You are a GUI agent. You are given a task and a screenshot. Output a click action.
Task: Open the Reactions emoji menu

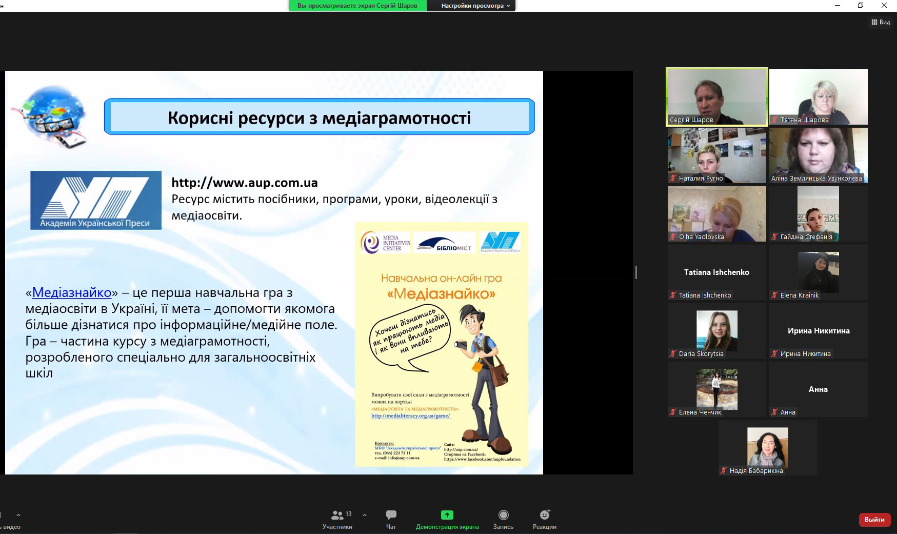(544, 515)
